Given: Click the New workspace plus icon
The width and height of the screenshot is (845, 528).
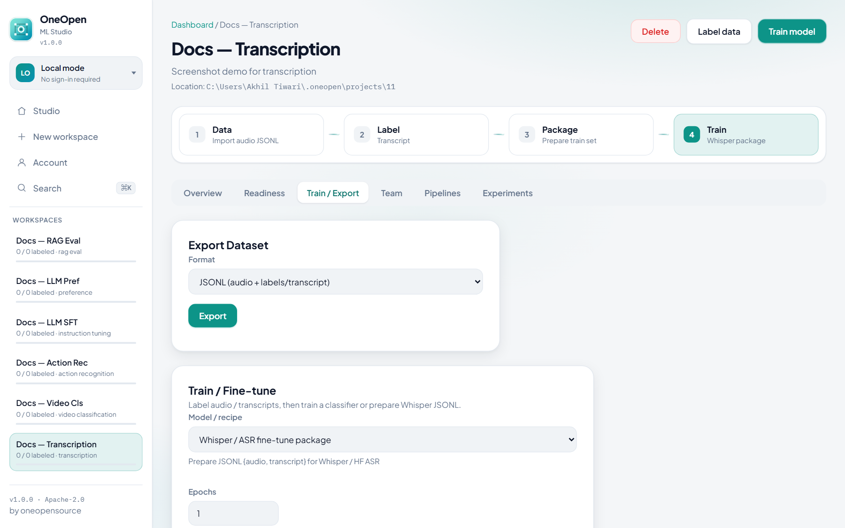Looking at the screenshot, I should [22, 137].
